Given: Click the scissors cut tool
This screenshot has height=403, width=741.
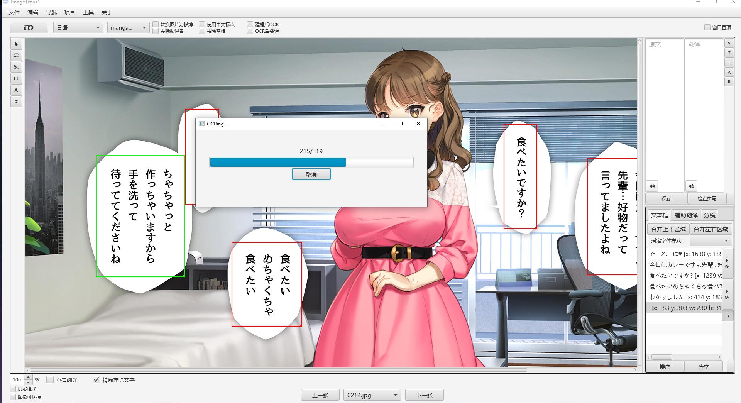Looking at the screenshot, I should coord(16,67).
